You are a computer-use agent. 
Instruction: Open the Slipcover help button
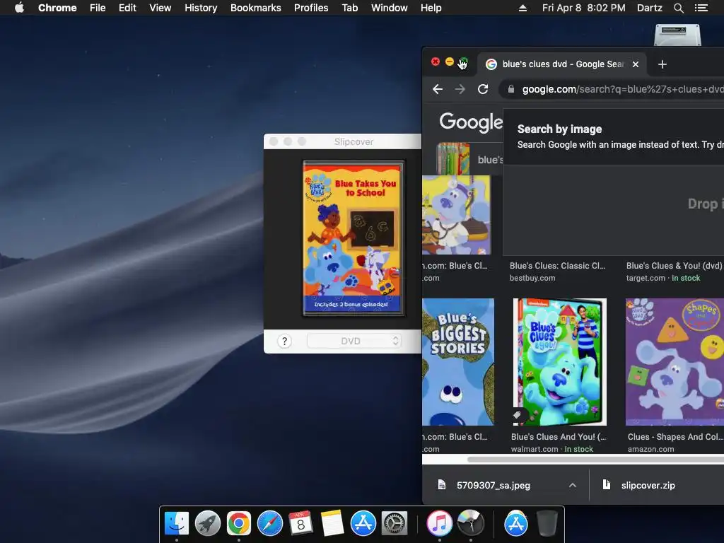pyautogui.click(x=284, y=341)
